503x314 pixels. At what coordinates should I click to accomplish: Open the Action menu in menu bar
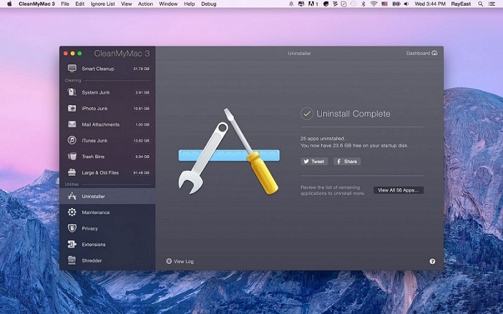[x=146, y=4]
